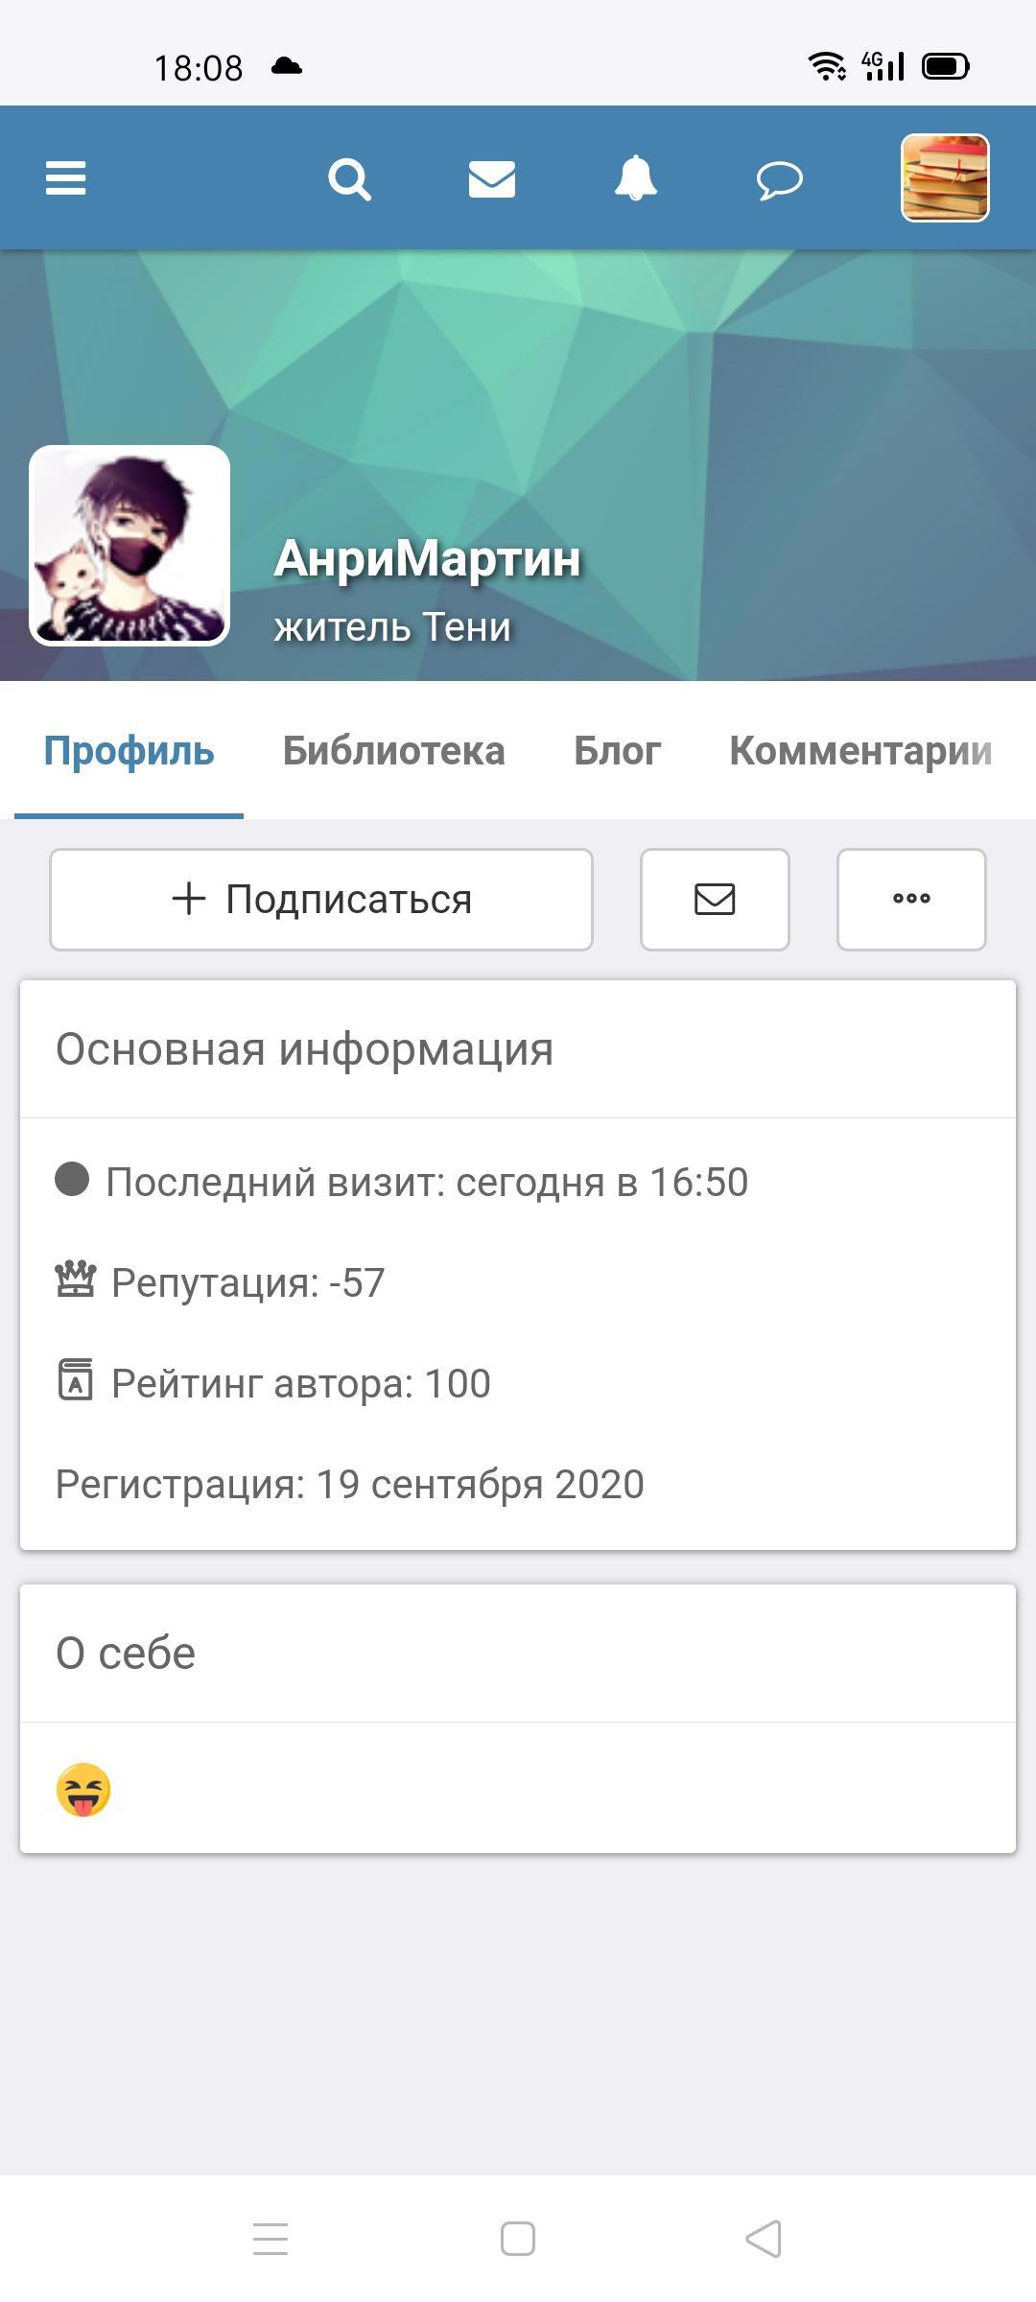The width and height of the screenshot is (1036, 2302).
Task: Tap the АнриМартин username heading
Action: tap(428, 558)
